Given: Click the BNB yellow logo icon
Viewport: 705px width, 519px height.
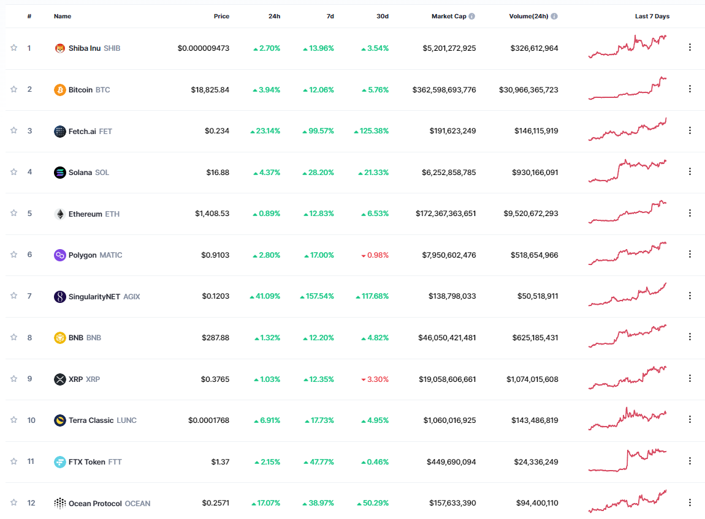Looking at the screenshot, I should pyautogui.click(x=59, y=338).
